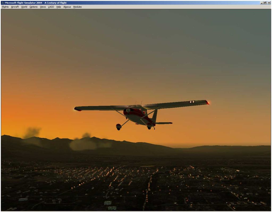Open the Modules menu
The height and width of the screenshot is (212, 272).
tap(77, 7)
